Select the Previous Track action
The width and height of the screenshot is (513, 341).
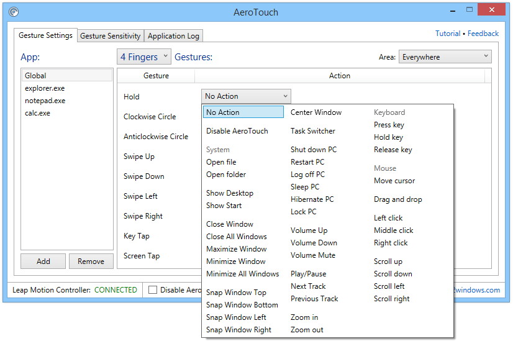click(x=314, y=299)
